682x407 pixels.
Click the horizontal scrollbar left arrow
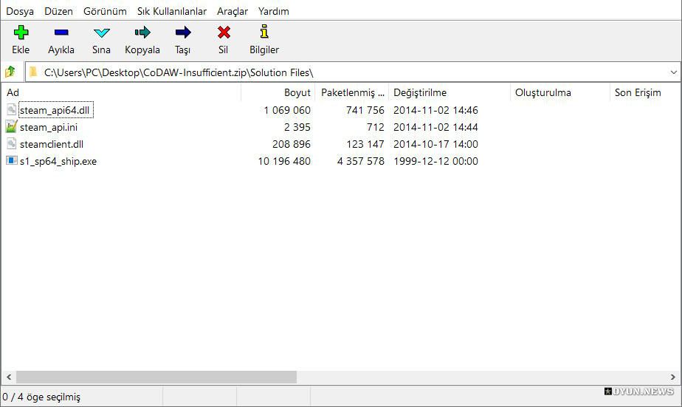click(9, 377)
